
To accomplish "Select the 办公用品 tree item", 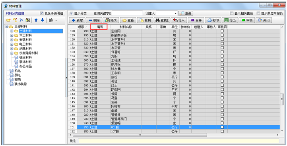I will (25, 66).
